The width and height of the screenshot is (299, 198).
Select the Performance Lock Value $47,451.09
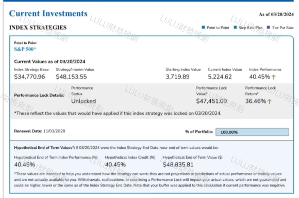pyautogui.click(x=212, y=101)
